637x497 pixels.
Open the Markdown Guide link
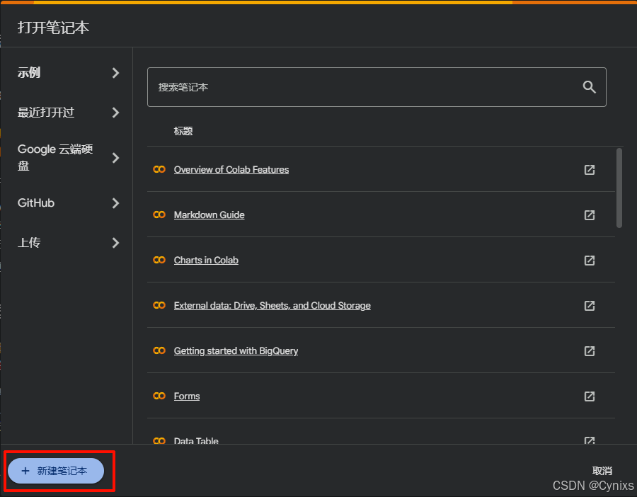point(210,215)
